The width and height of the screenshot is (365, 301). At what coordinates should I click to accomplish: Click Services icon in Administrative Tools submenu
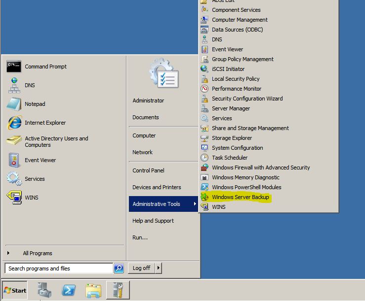pyautogui.click(x=204, y=118)
